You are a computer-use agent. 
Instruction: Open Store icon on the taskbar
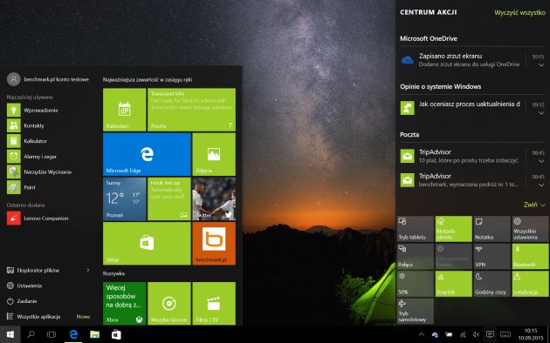[116, 334]
